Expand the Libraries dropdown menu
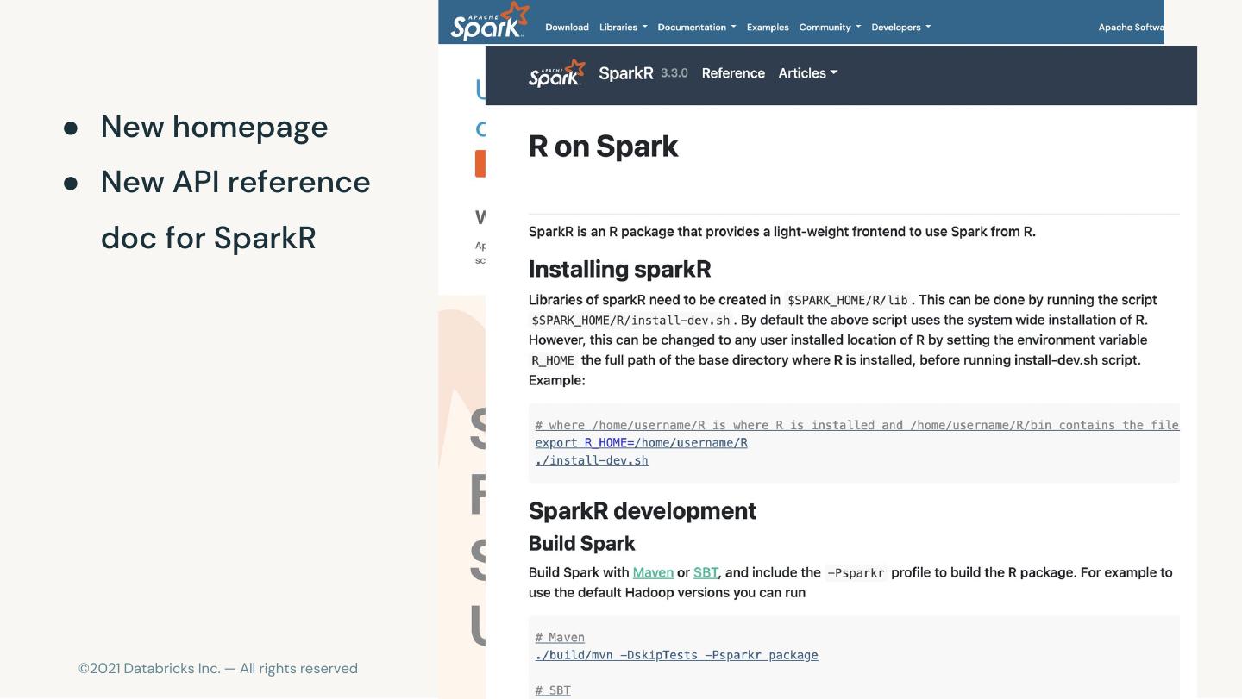This screenshot has height=699, width=1242. (623, 27)
